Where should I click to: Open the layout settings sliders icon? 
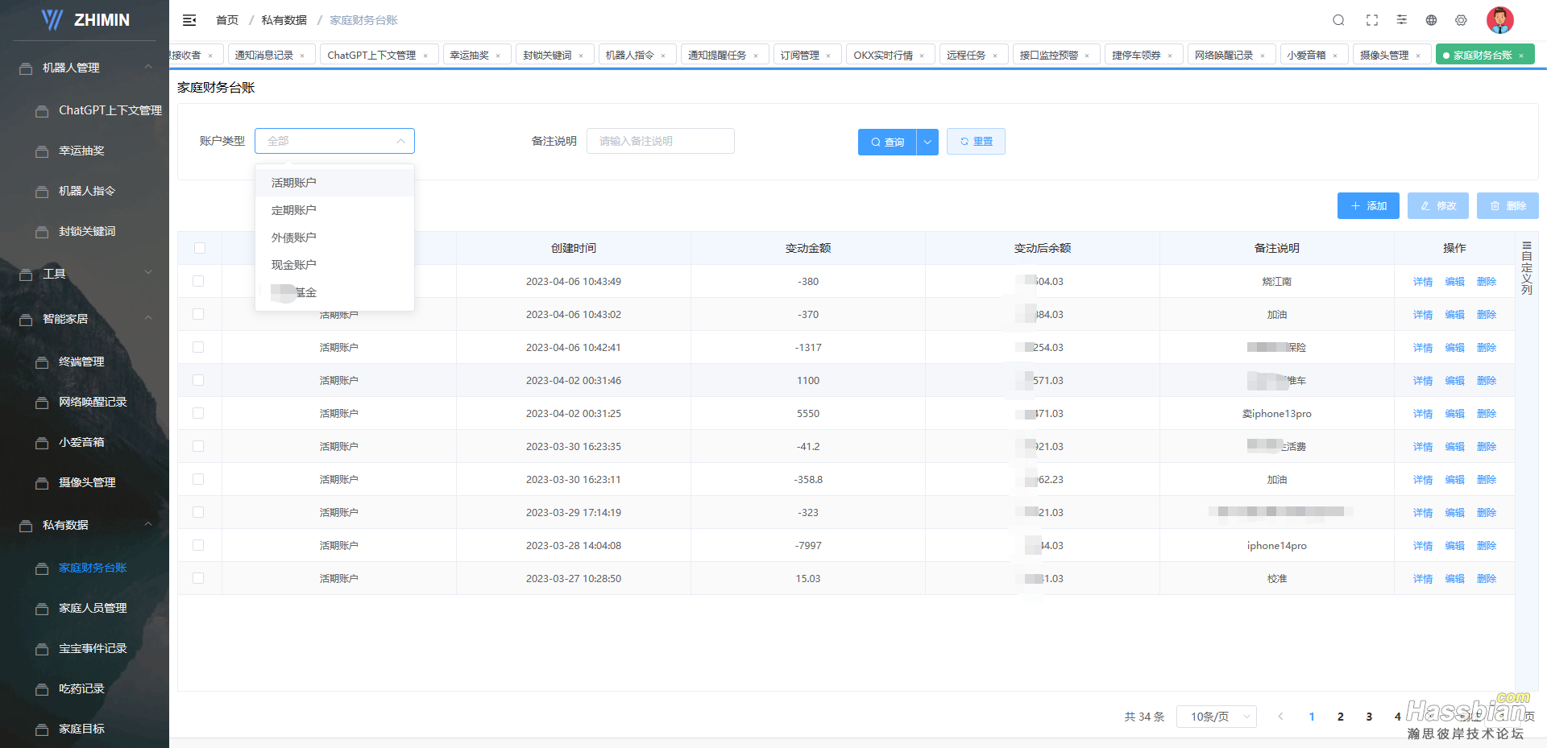point(1402,20)
